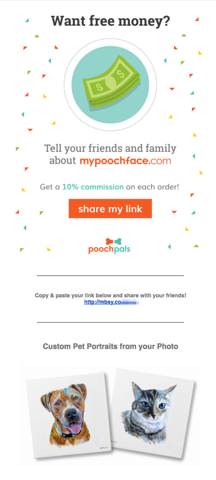
Task: Open the cat portrait painting image
Action: pyautogui.click(x=153, y=412)
